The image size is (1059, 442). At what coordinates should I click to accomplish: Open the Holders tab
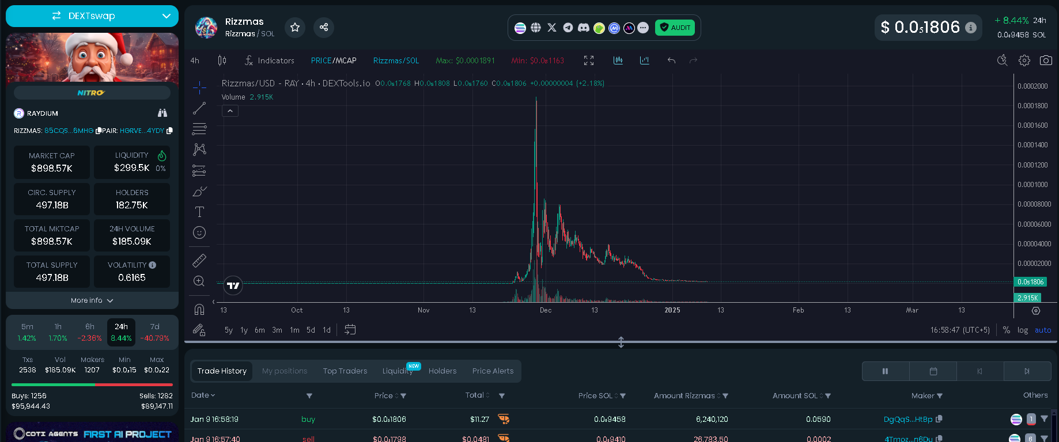pos(442,371)
